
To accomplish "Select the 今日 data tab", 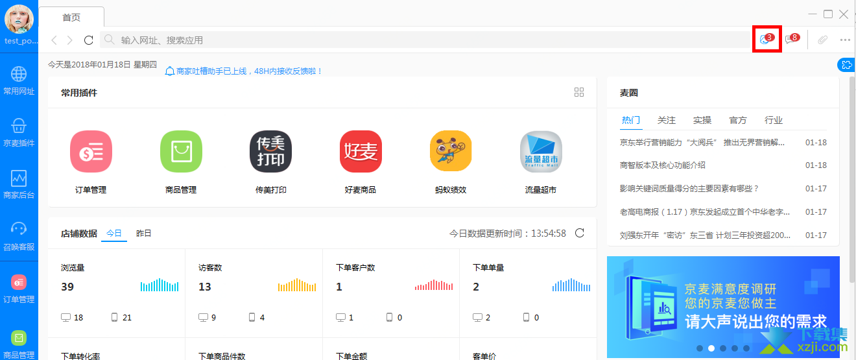I will [114, 234].
